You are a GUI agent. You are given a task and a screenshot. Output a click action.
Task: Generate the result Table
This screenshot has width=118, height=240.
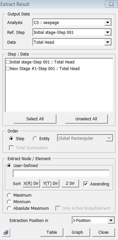point(52,232)
